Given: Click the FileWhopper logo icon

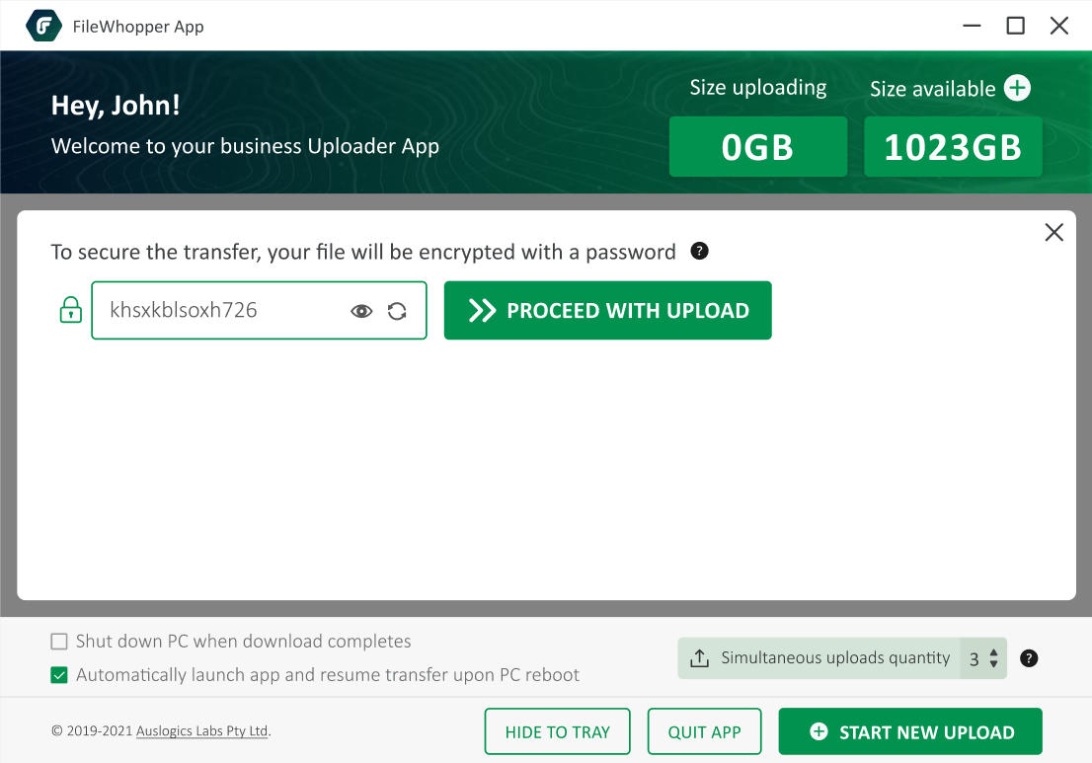Looking at the screenshot, I should point(43,27).
